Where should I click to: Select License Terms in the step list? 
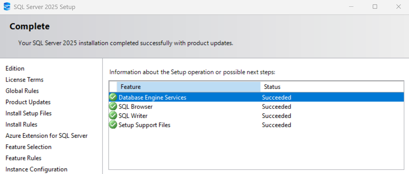(x=24, y=80)
